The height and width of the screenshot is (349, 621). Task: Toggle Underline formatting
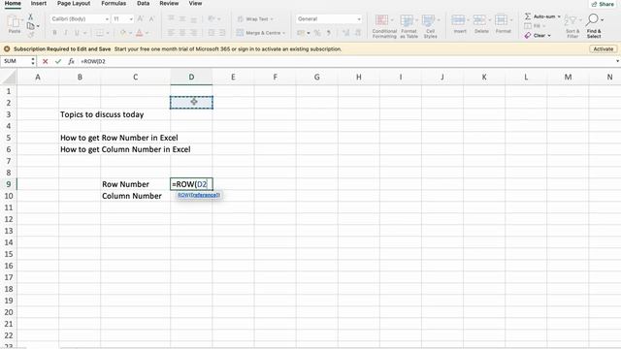(x=77, y=33)
